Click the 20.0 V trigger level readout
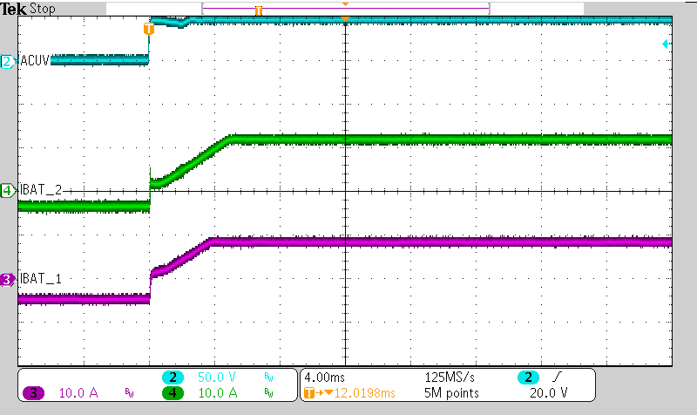 click(x=549, y=392)
